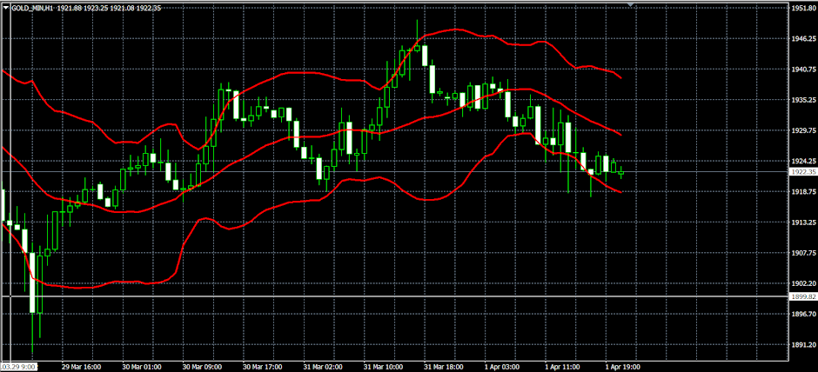Click the 31 Mar 02:00 time label

tap(323, 367)
